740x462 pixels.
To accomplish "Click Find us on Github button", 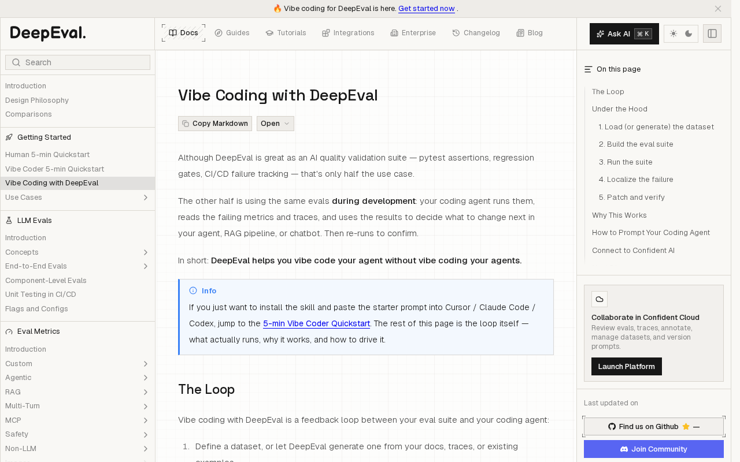I will pyautogui.click(x=654, y=427).
